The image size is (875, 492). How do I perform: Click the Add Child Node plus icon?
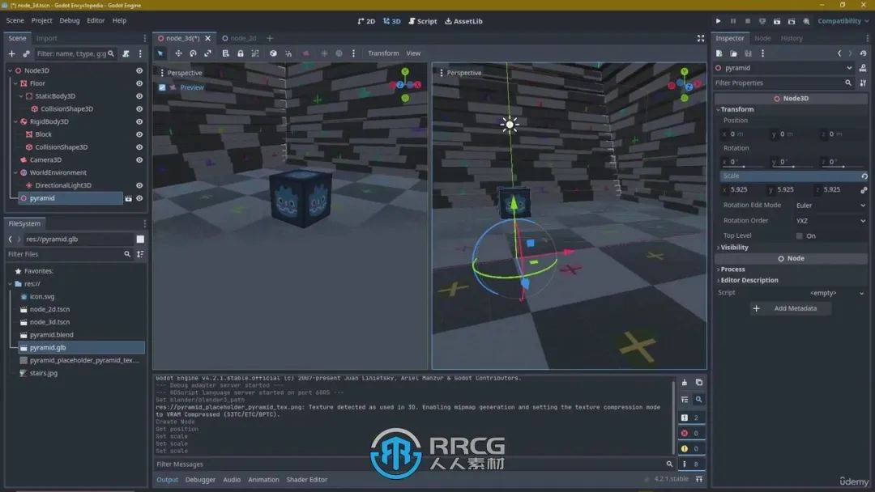(11, 53)
